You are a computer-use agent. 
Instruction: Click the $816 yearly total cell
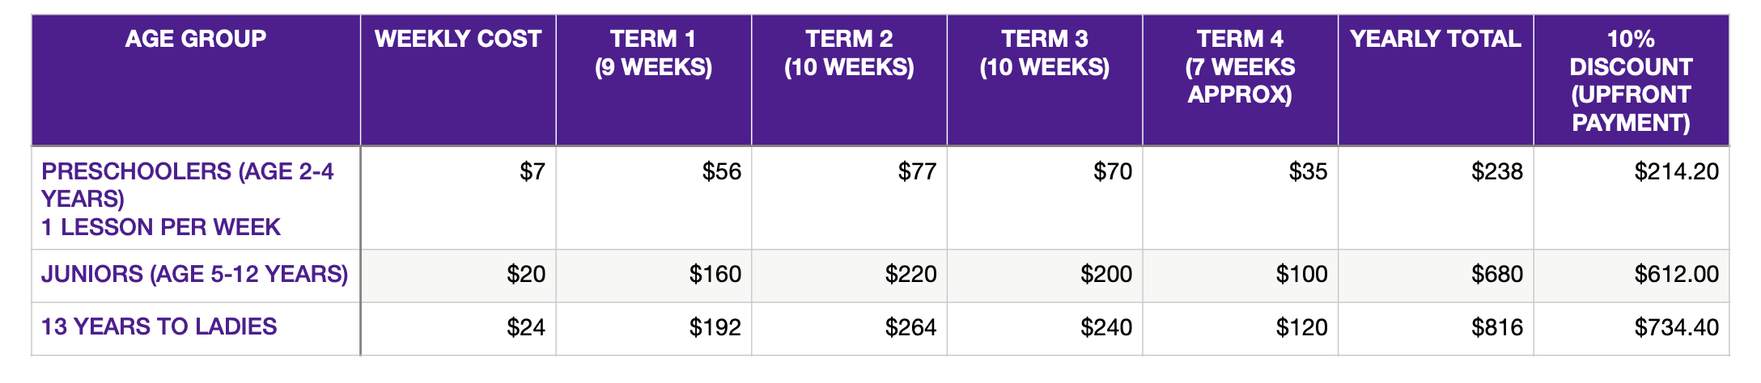tap(1436, 329)
